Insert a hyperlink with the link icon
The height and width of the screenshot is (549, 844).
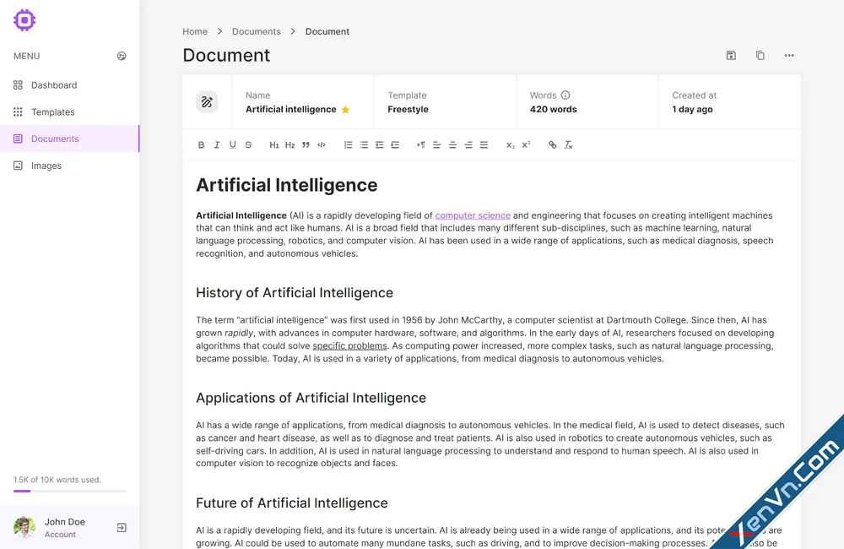(551, 144)
